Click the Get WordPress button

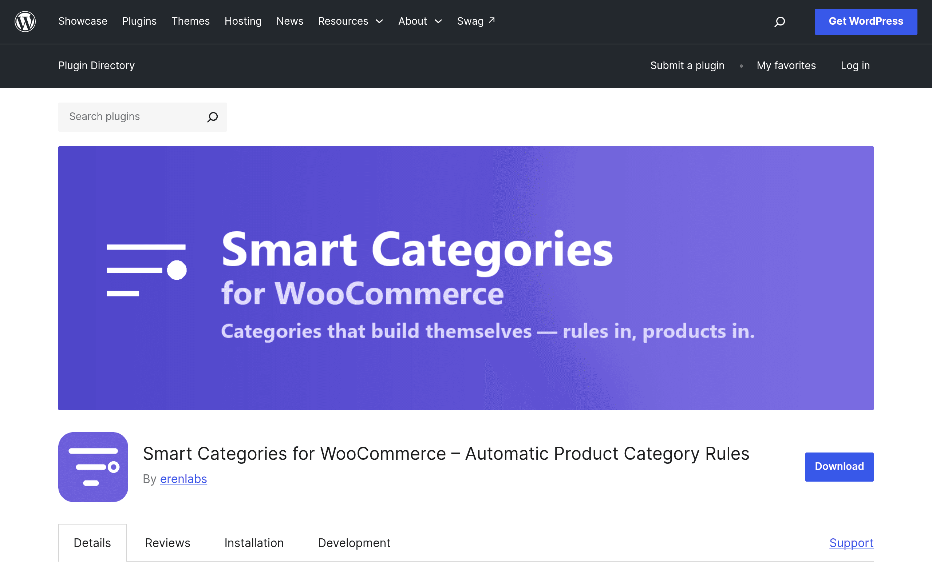tap(866, 21)
